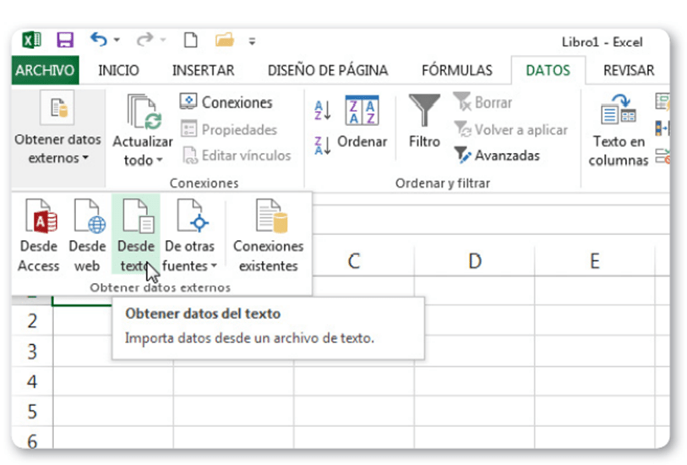Switch to the INSERTAR tab
This screenshot has height=465, width=687.
(x=204, y=70)
